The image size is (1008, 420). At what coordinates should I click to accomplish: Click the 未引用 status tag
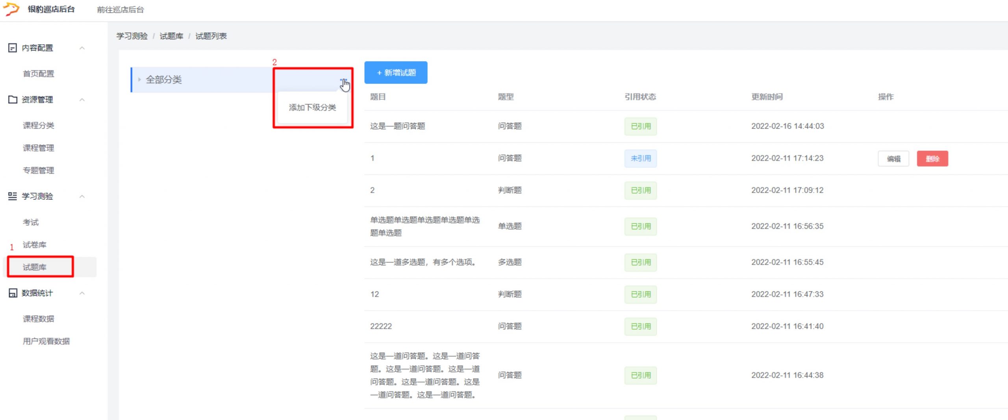(x=640, y=158)
